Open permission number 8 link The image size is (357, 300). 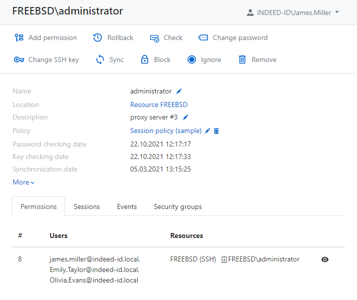click(20, 259)
